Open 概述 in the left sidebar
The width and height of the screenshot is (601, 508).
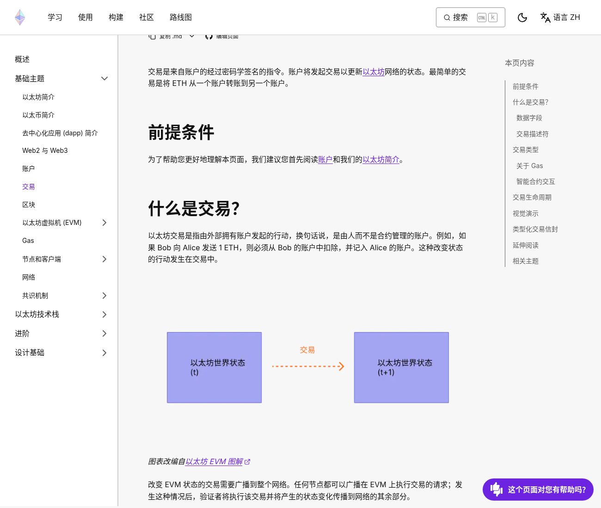pos(22,60)
